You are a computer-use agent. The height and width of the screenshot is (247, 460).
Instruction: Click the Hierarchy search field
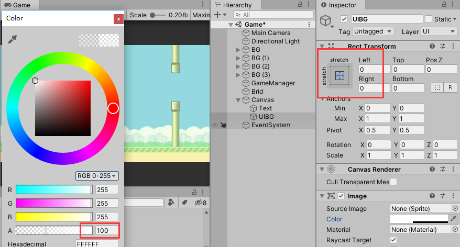click(x=273, y=15)
